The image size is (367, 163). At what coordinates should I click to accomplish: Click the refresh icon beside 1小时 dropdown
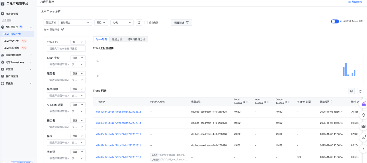click(139, 23)
